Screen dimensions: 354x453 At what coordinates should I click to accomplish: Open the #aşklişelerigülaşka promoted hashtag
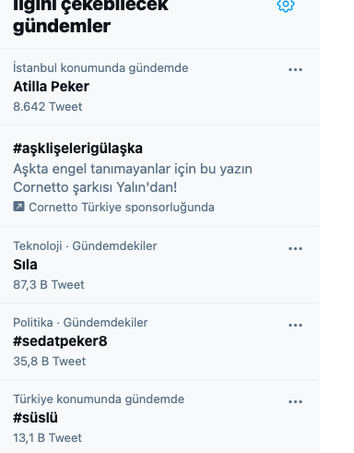click(77, 149)
